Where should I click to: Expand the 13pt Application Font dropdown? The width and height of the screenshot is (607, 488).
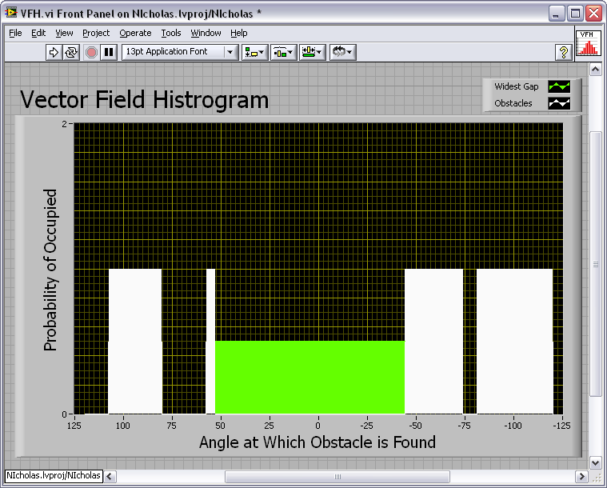230,52
